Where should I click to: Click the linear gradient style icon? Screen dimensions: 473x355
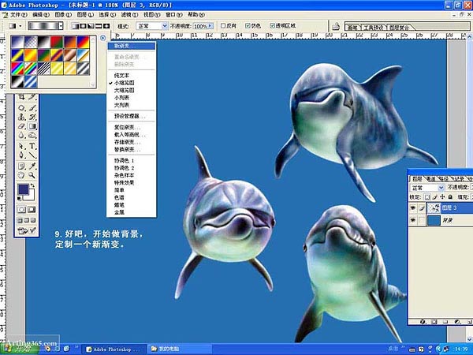coord(73,26)
